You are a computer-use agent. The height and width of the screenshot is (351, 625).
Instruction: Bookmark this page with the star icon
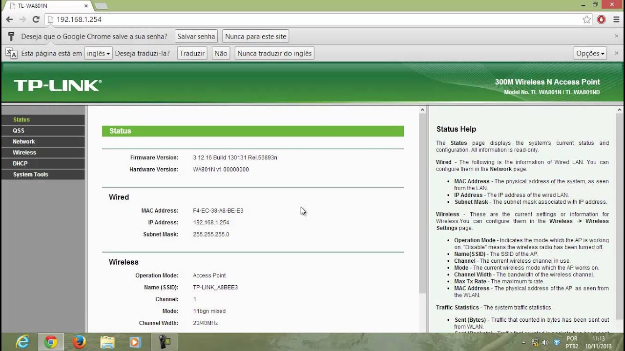coord(587,19)
